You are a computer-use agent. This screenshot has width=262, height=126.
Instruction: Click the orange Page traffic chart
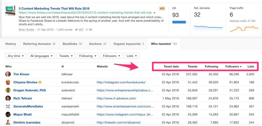(244, 29)
